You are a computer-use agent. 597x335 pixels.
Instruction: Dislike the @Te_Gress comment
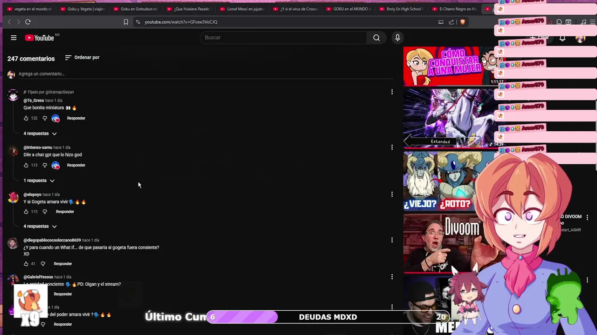pyautogui.click(x=45, y=118)
